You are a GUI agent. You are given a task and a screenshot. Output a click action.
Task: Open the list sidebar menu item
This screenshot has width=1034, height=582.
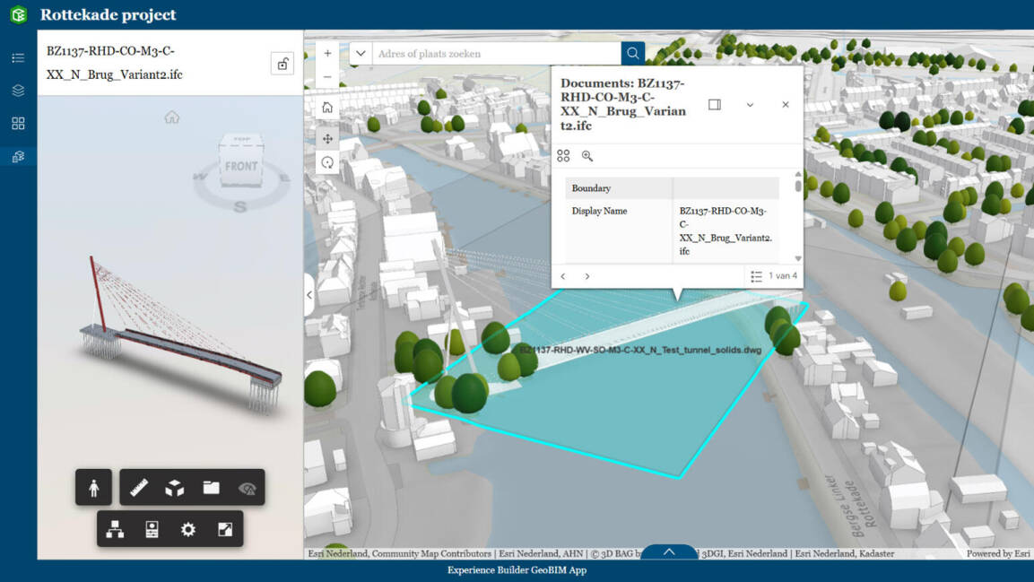click(x=18, y=58)
